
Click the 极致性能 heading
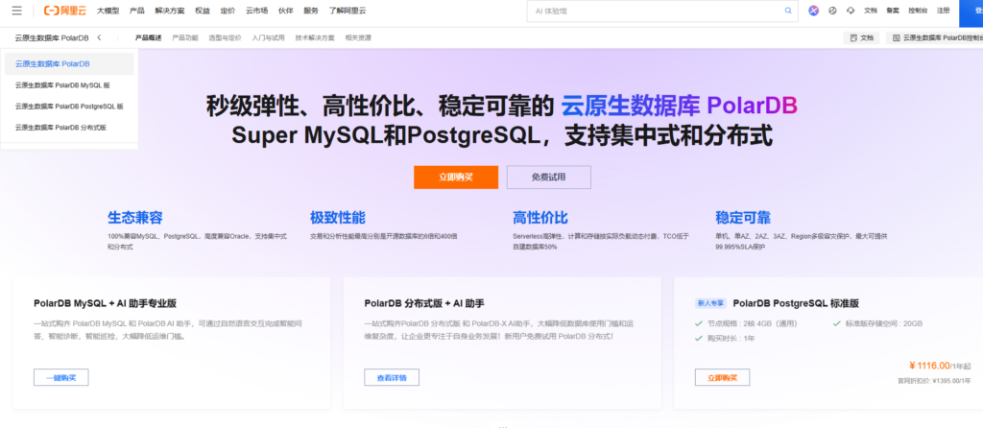pos(338,218)
